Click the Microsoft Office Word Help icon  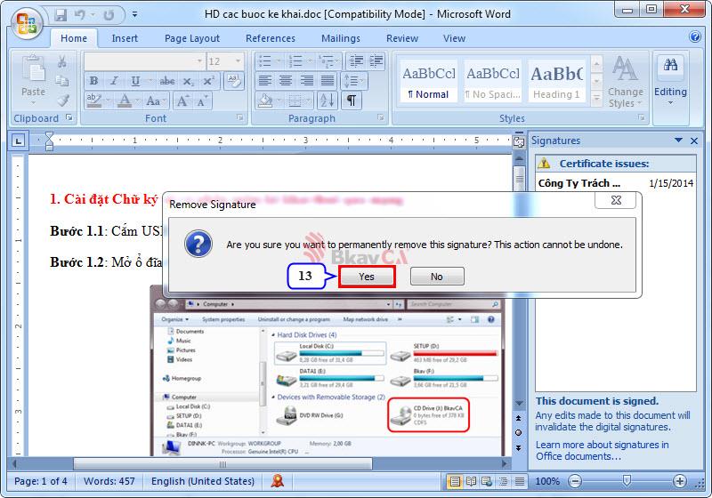click(695, 37)
